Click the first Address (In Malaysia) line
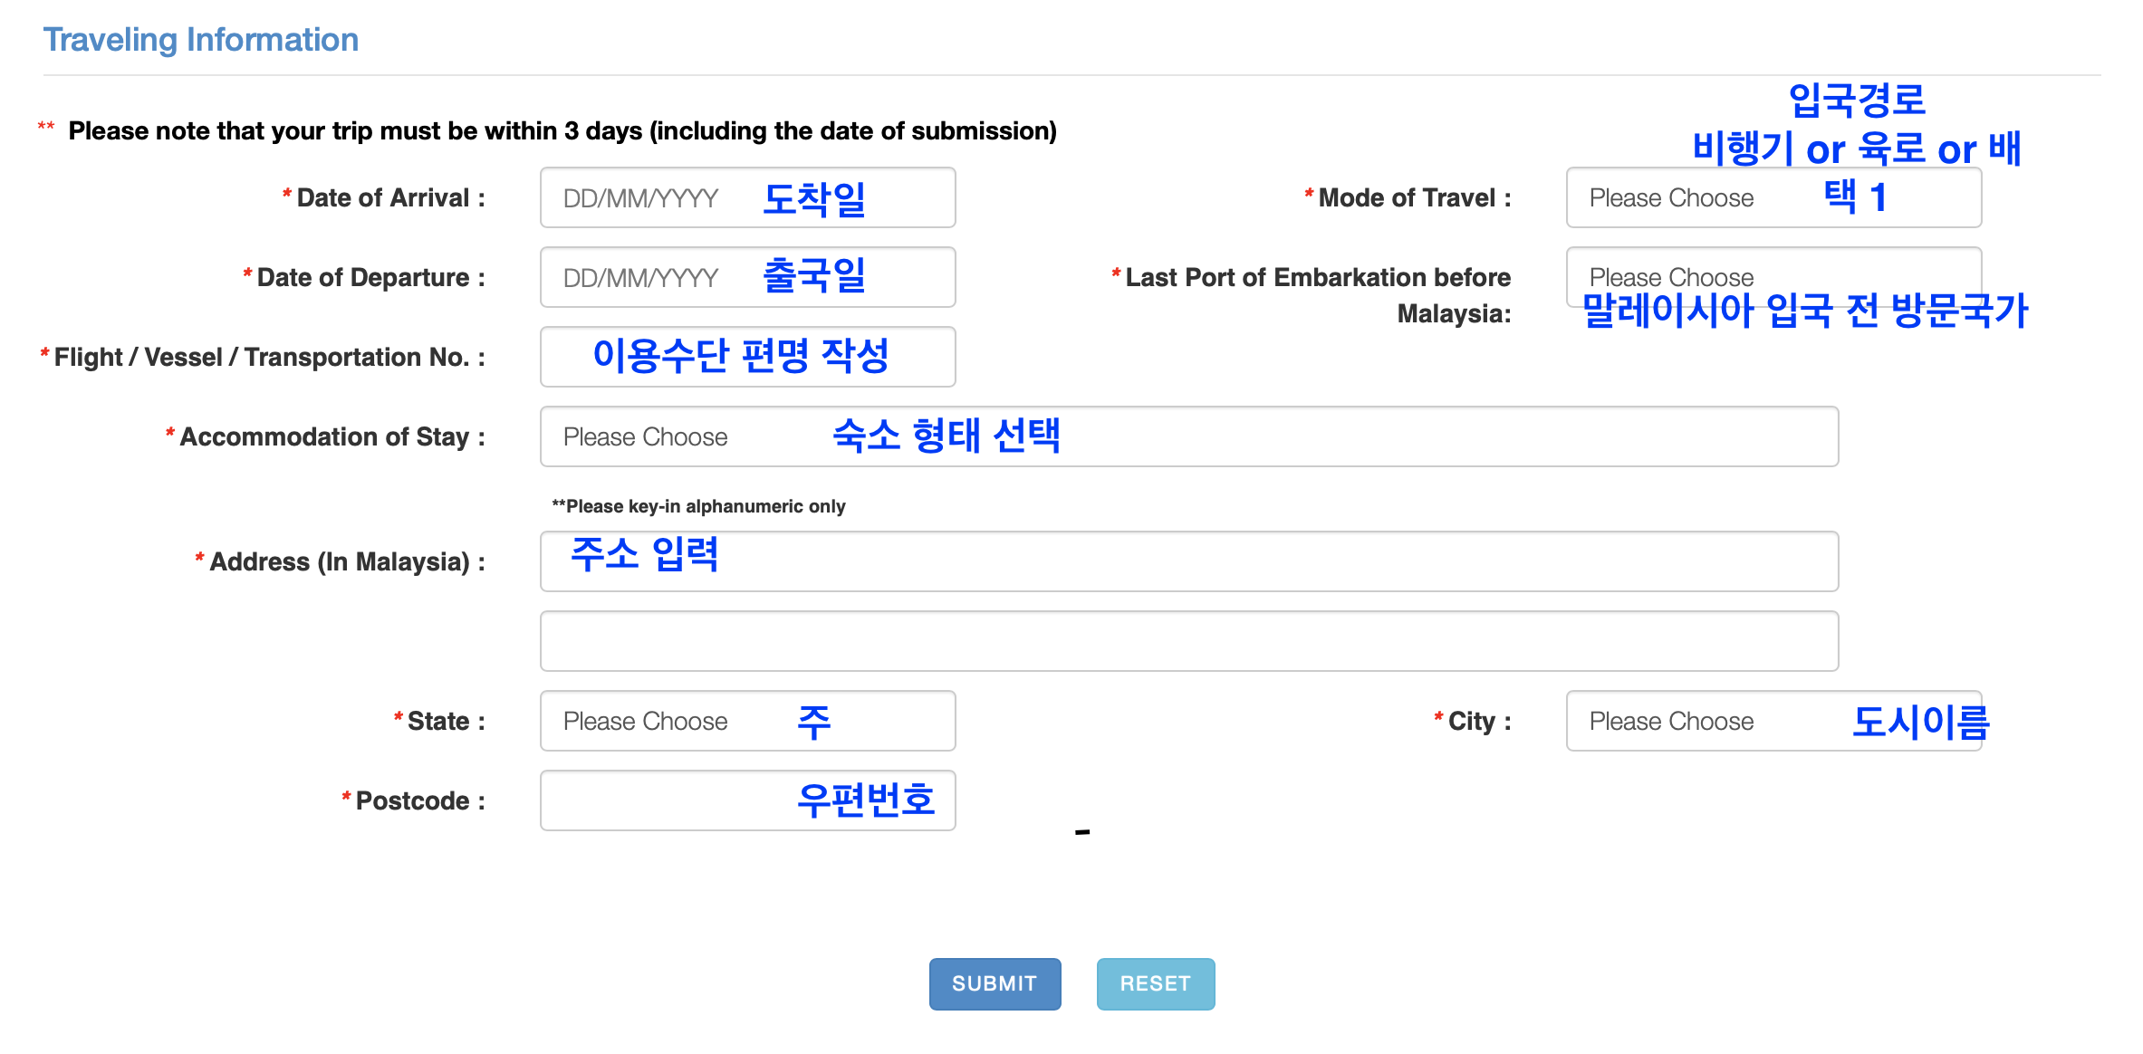This screenshot has width=2143, height=1054. click(1188, 561)
